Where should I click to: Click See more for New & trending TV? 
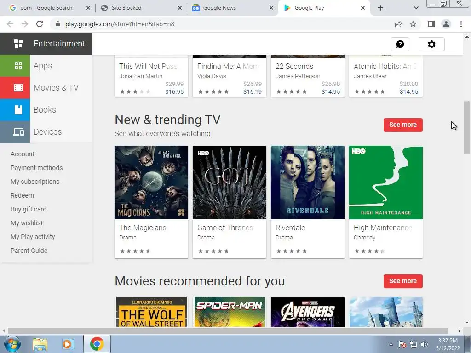pos(403,125)
